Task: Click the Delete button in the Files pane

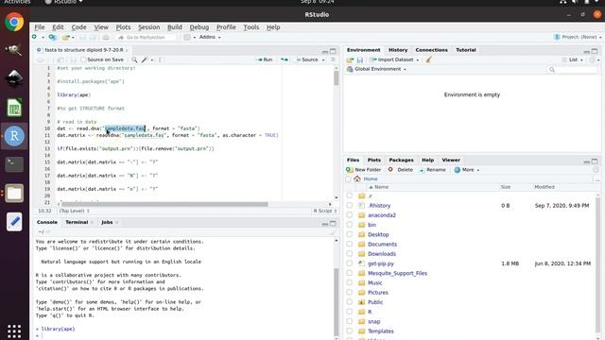Action: [x=401, y=170]
